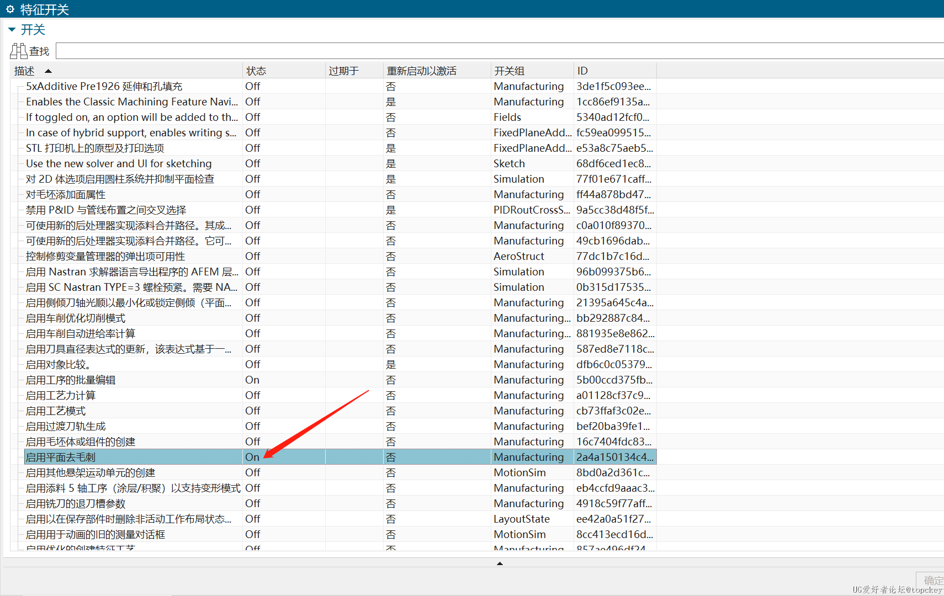
Task: Click ID cell 2a4a150134c4...
Action: pyautogui.click(x=615, y=457)
